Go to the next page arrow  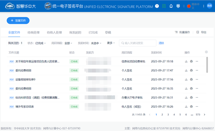click(x=204, y=114)
